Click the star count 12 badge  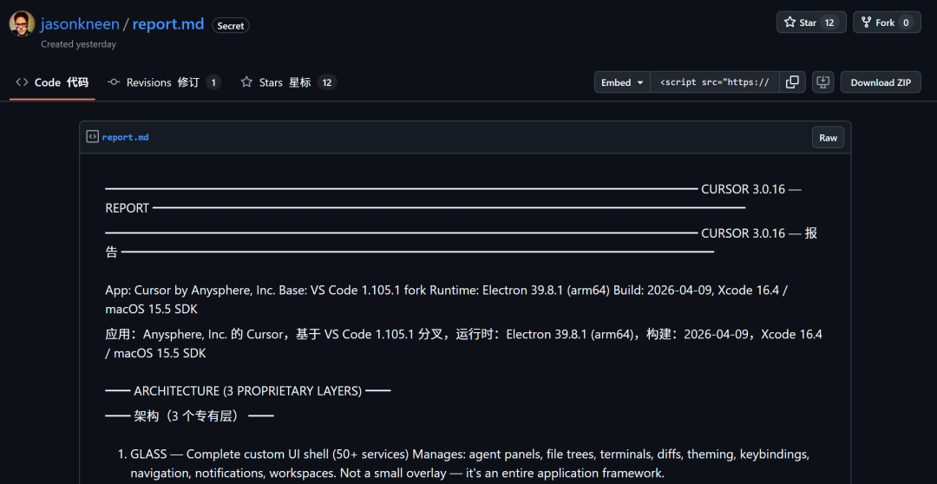[829, 23]
